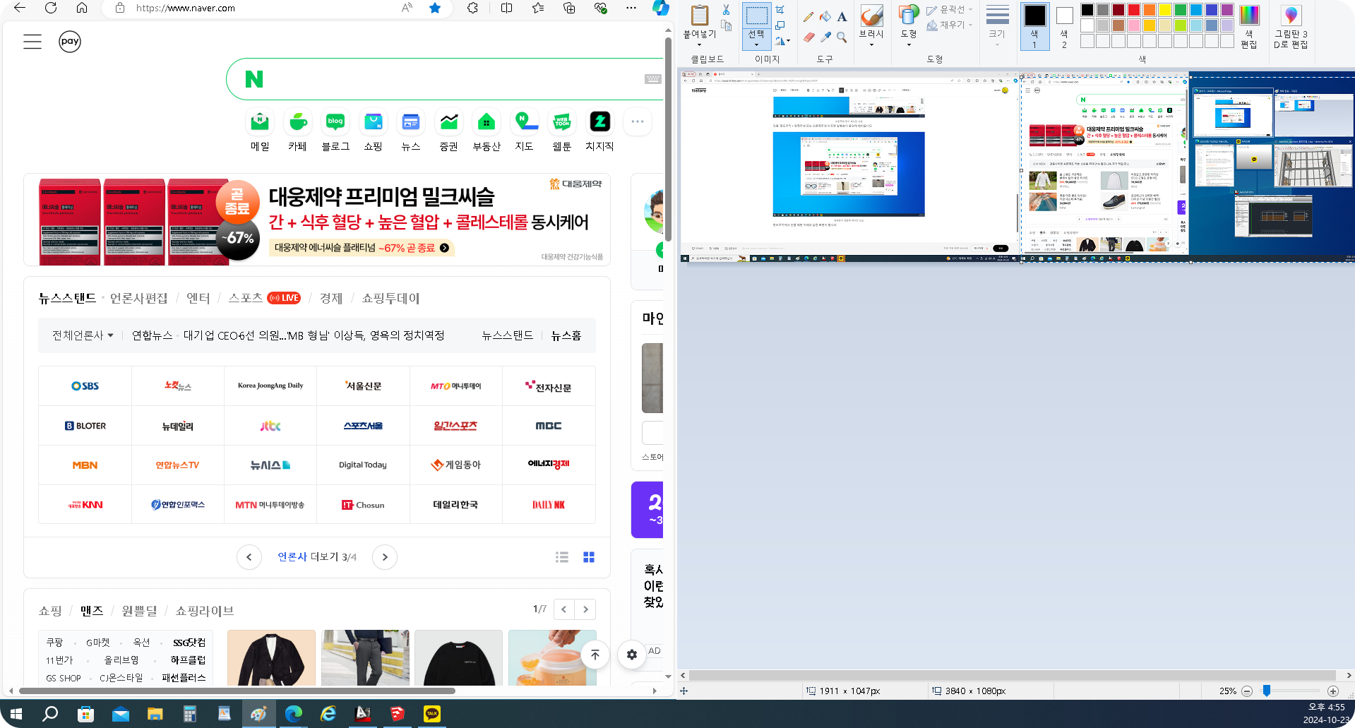1355x728 pixels.
Task: Open Naver Webtoon (웹툰) shortcut
Action: click(562, 131)
